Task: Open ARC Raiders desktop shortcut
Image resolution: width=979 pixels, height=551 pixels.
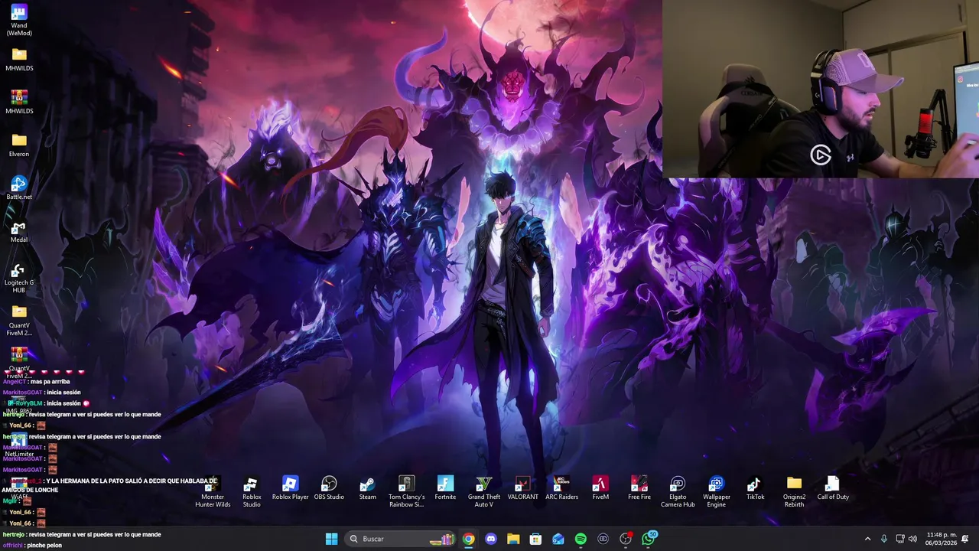Action: click(561, 487)
